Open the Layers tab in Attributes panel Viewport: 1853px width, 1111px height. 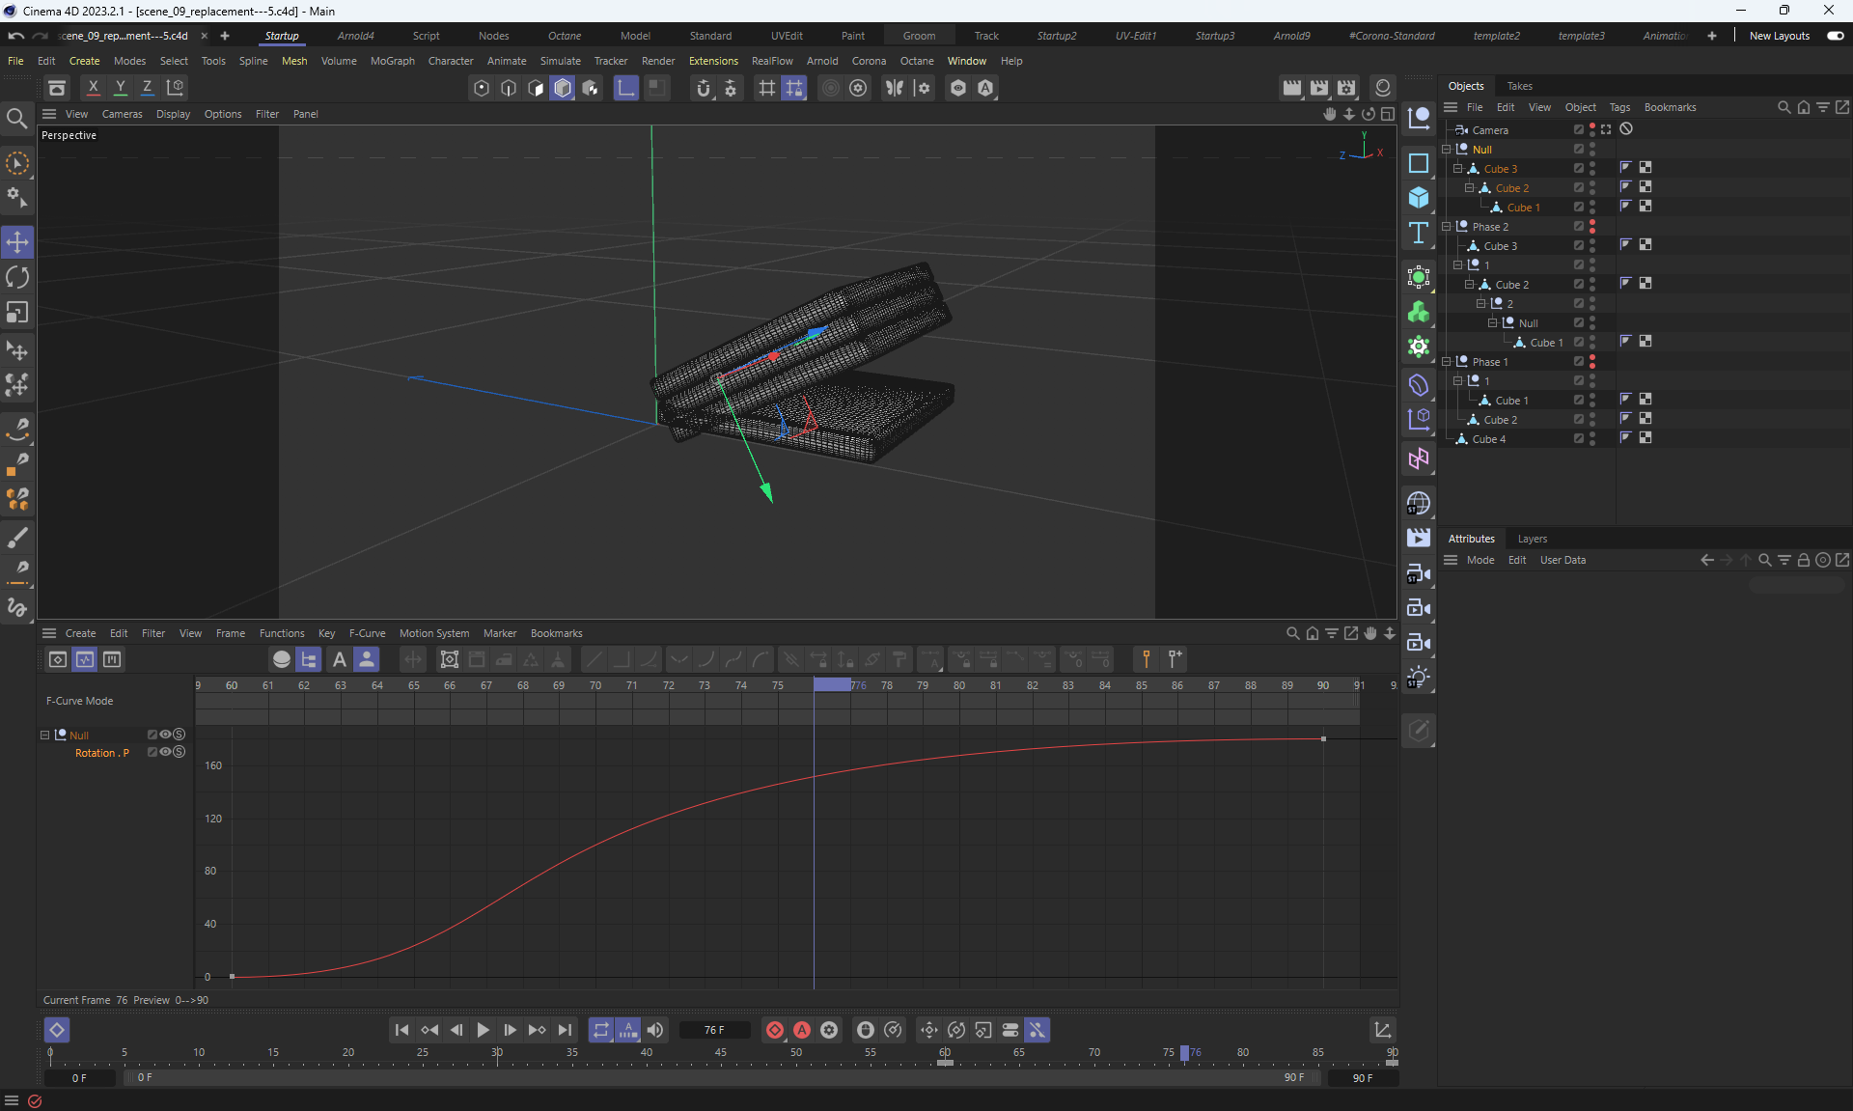tap(1532, 539)
